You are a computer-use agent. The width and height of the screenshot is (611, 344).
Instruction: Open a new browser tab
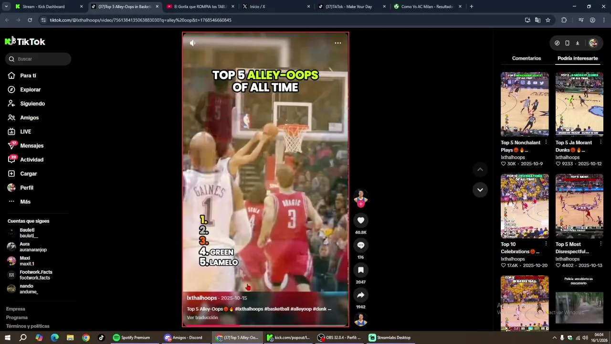472,7
